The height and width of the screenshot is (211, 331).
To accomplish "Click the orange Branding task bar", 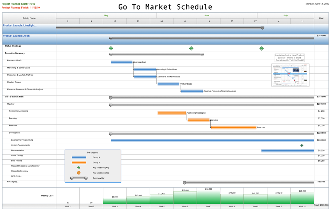I will tap(199, 120).
